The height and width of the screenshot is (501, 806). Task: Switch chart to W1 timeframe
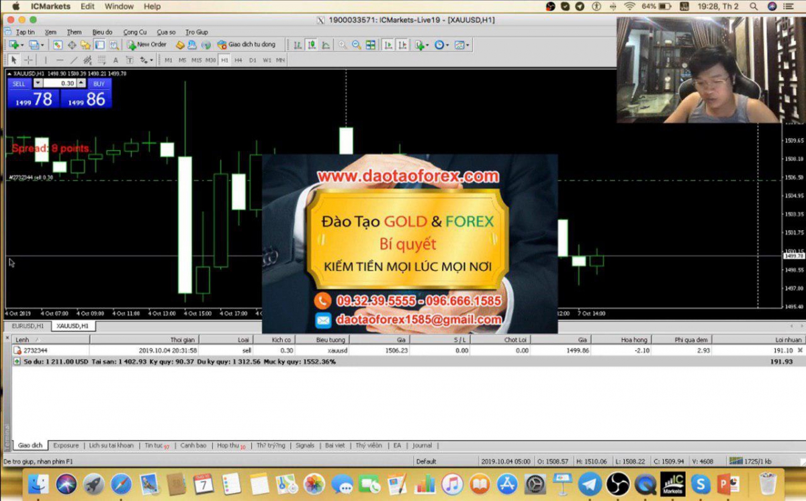[x=267, y=60]
